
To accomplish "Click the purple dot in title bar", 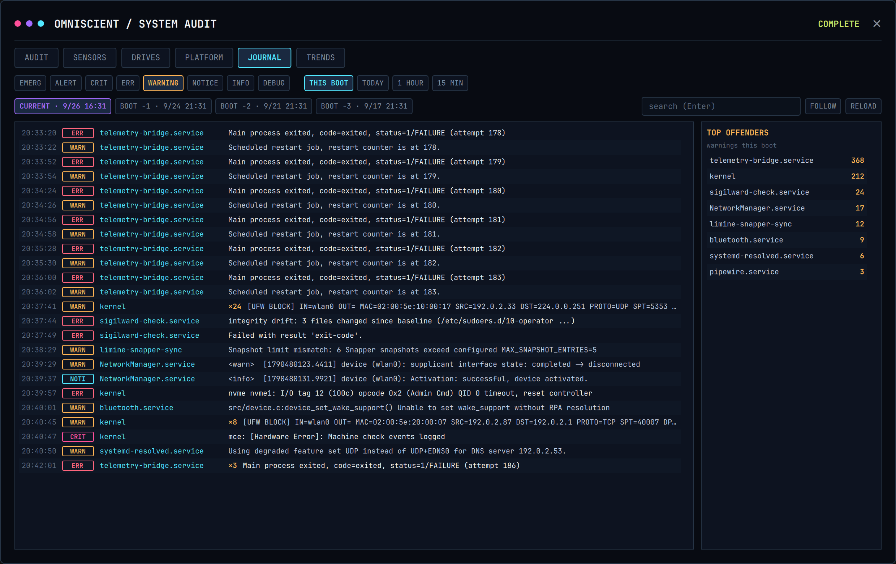I will [29, 24].
